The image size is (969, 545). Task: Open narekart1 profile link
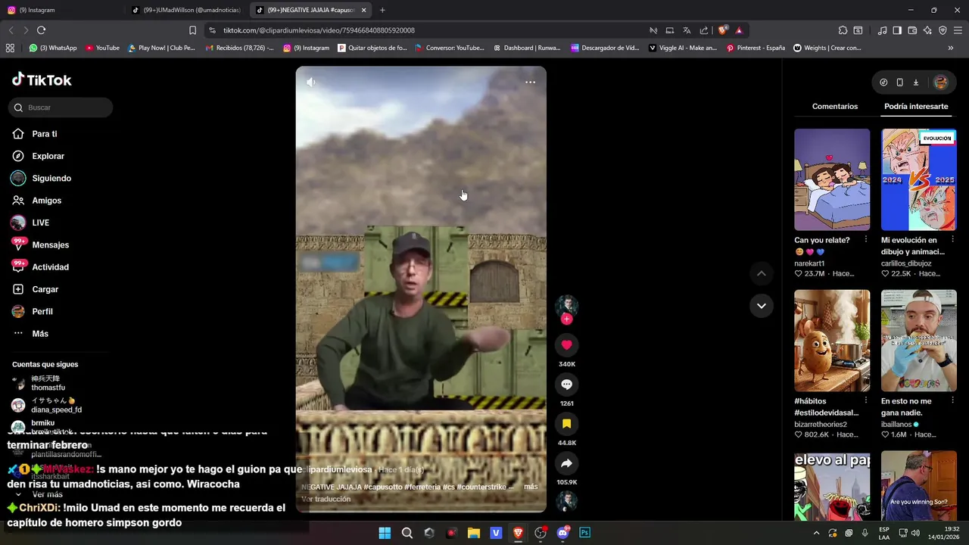(x=809, y=263)
